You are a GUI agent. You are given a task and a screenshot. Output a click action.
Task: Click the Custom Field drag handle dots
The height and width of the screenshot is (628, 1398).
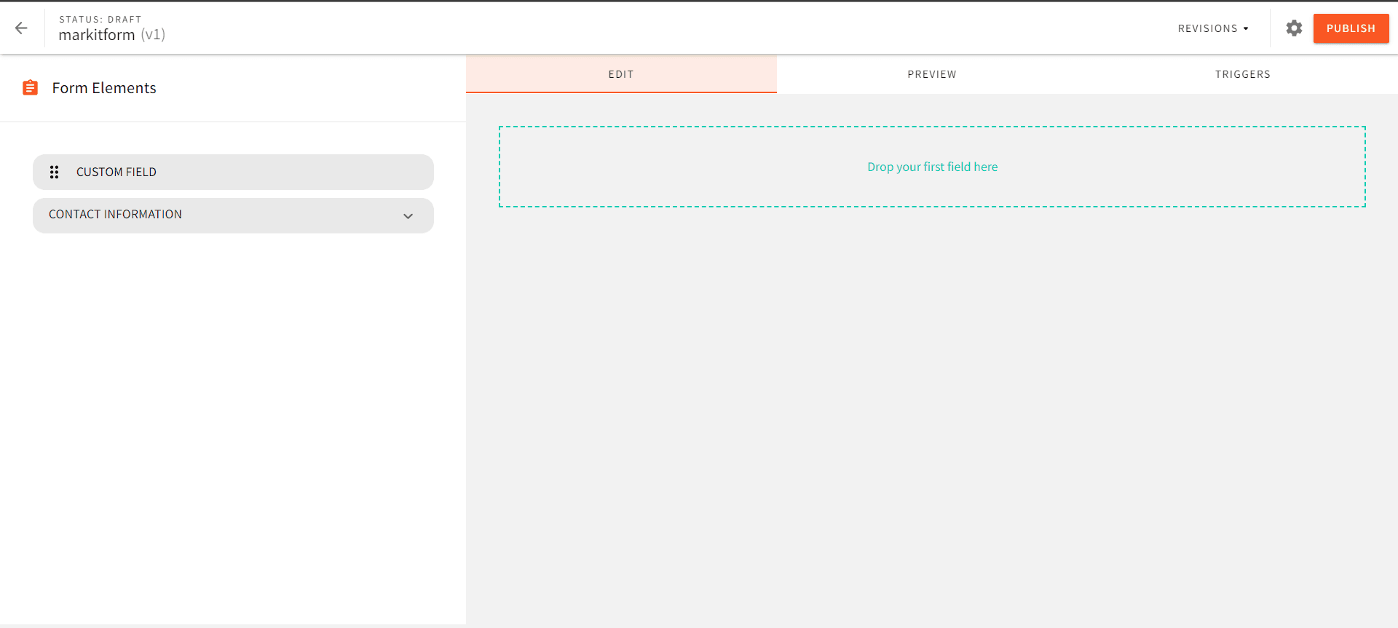tap(54, 172)
